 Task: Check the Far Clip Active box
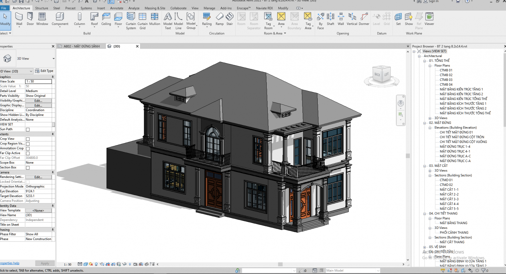coord(28,153)
